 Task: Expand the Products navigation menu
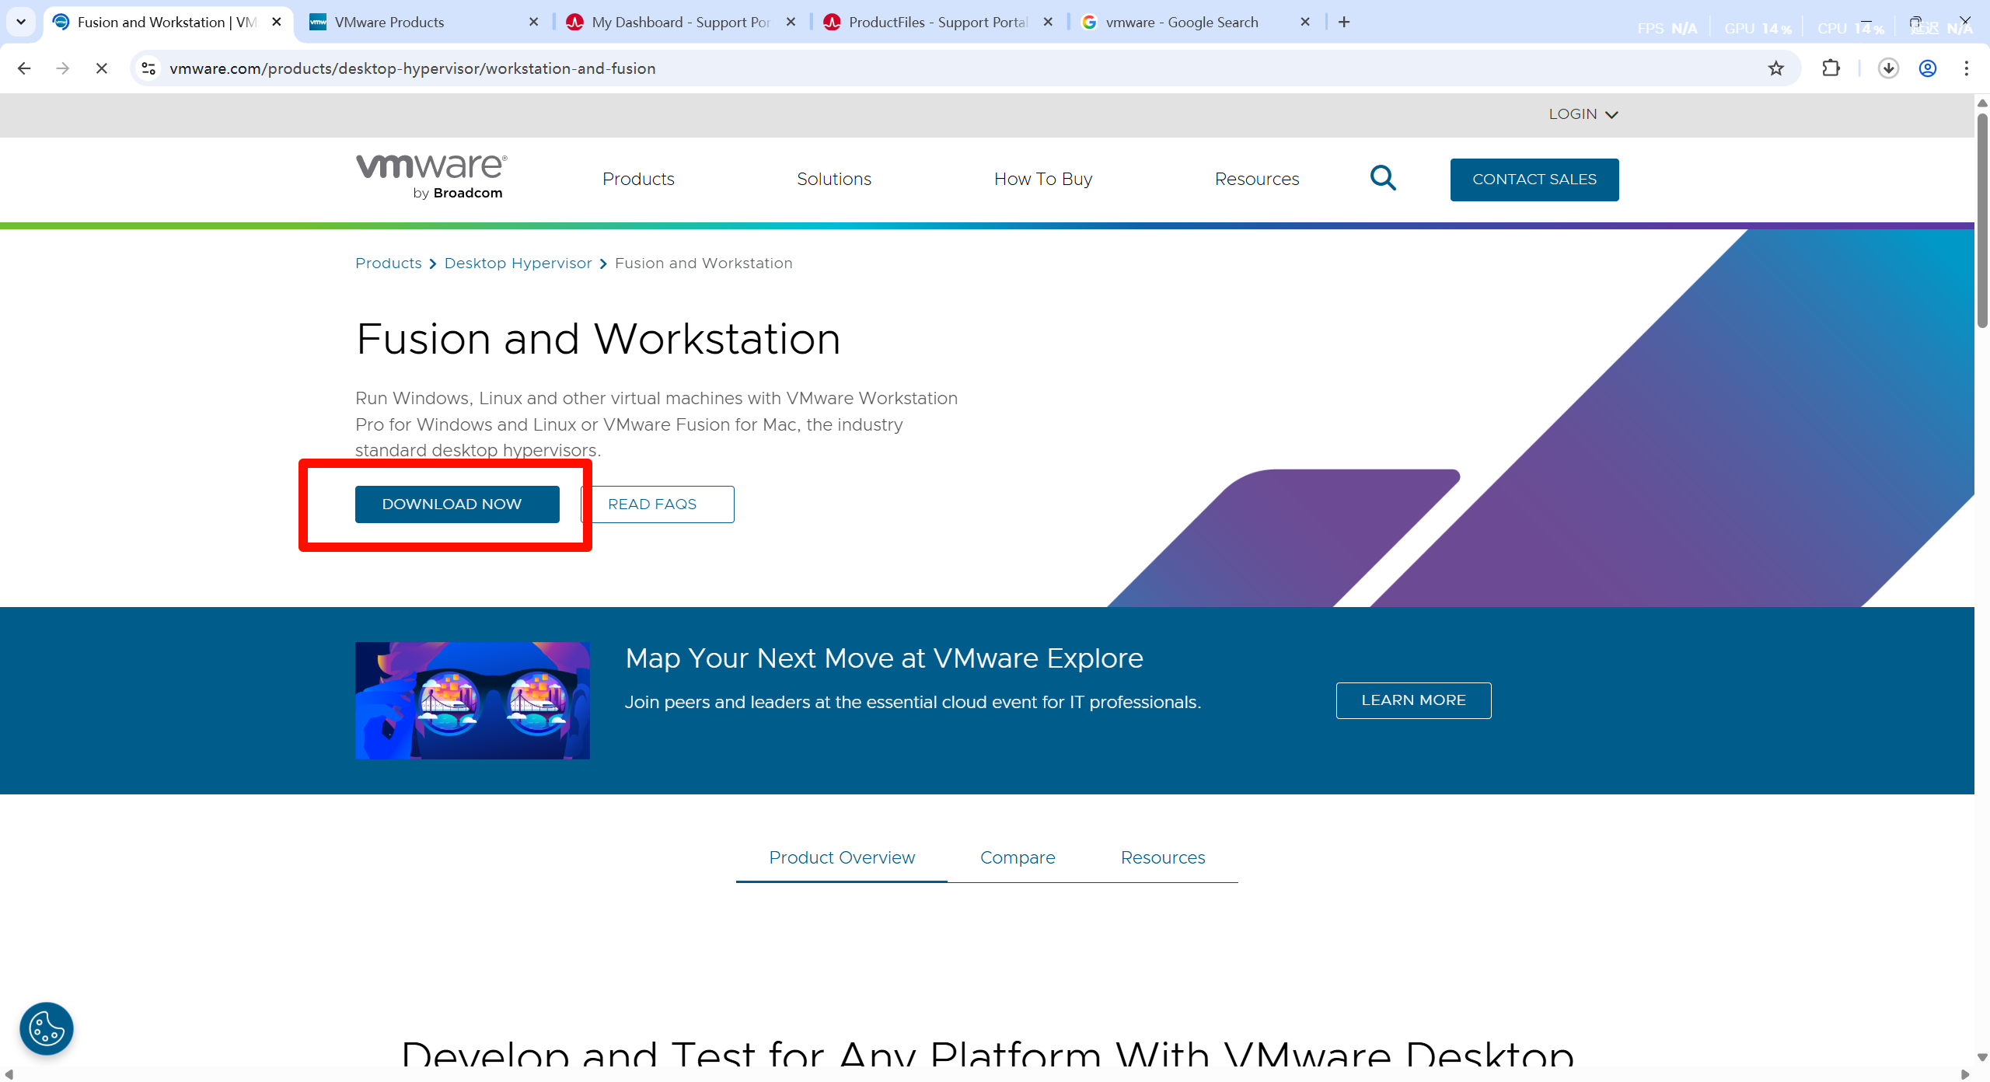tap(638, 179)
